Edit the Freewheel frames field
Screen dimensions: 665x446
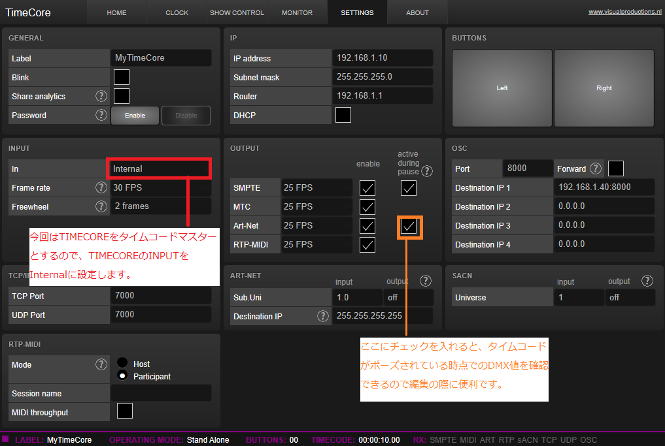pyautogui.click(x=161, y=206)
